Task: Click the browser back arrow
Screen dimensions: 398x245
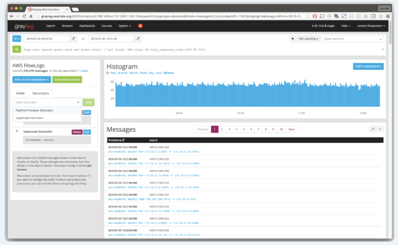Action: click(x=12, y=16)
